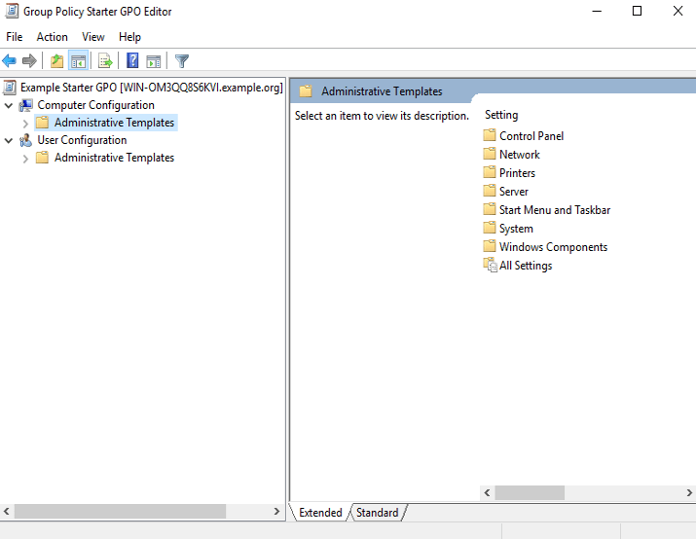Select the Printers list entry

[517, 173]
